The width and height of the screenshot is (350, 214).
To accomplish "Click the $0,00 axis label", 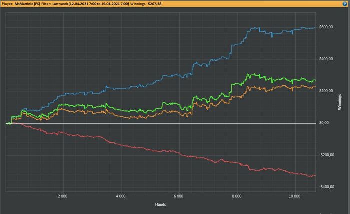I will [x=324, y=123].
